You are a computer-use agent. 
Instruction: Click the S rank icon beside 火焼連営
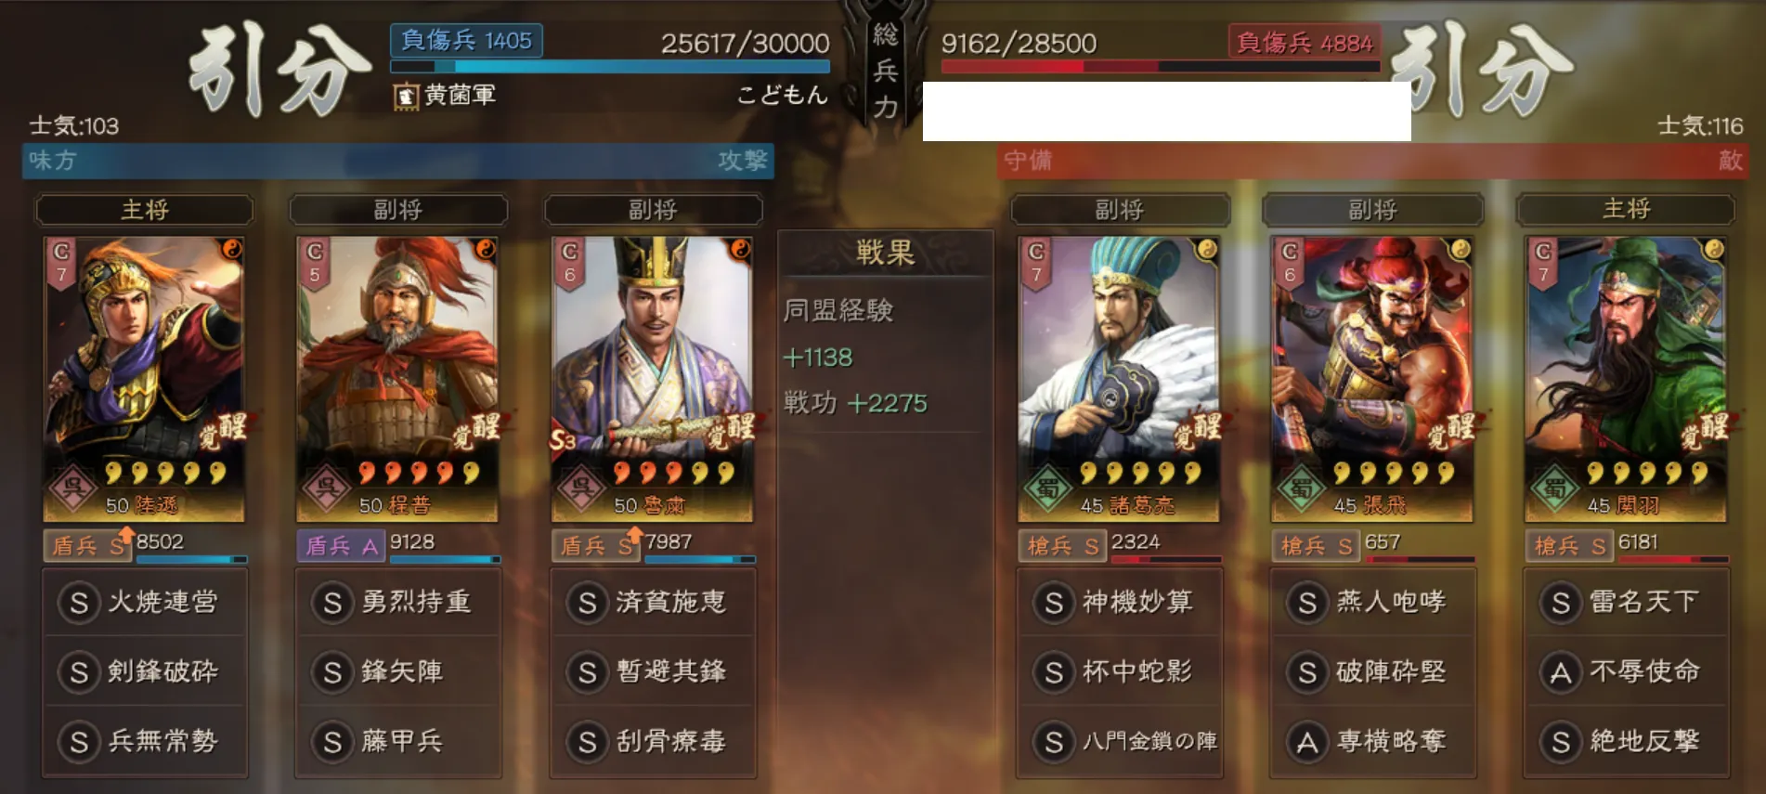79,603
